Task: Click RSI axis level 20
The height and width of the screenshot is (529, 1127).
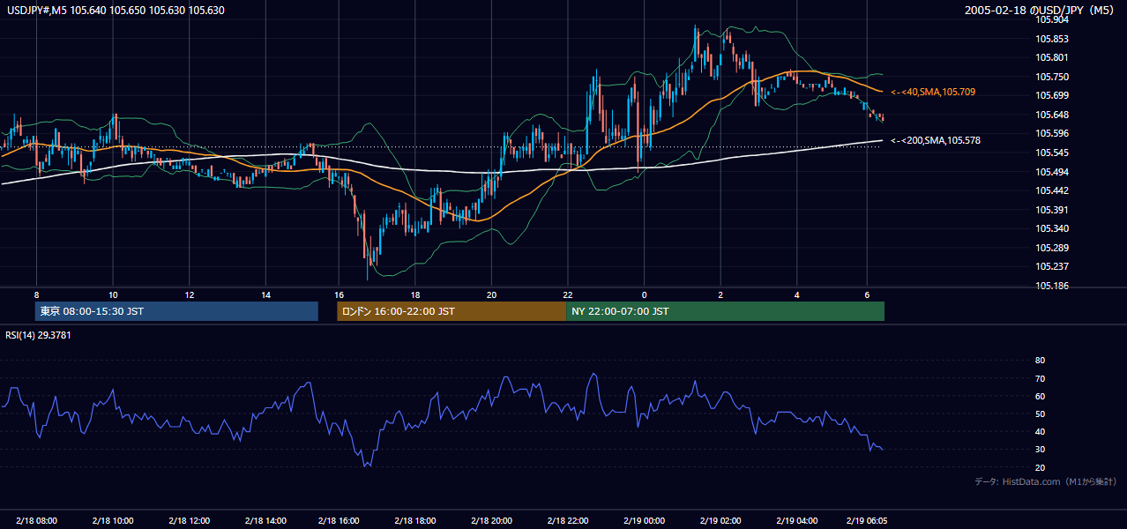Action: (1040, 467)
